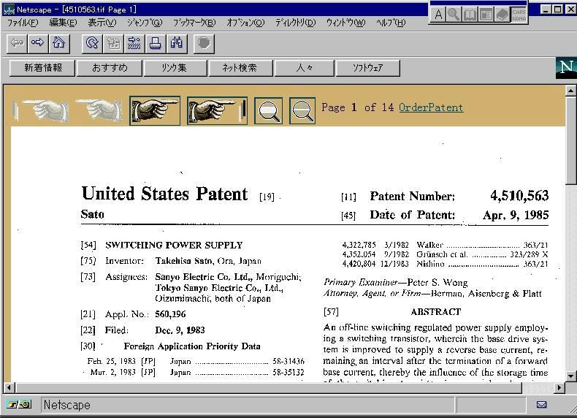This screenshot has height=418, width=577.
Task: Click the Home toolbar icon
Action: tap(58, 43)
